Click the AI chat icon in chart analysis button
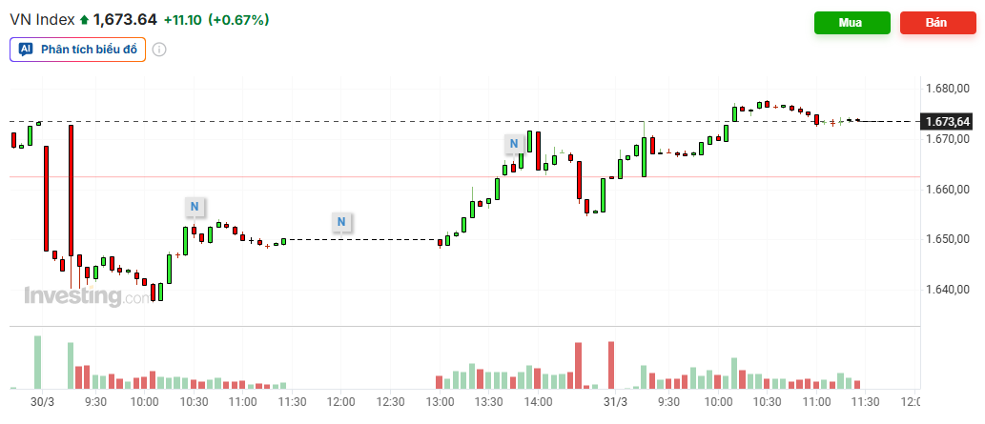The image size is (985, 424). pos(27,49)
